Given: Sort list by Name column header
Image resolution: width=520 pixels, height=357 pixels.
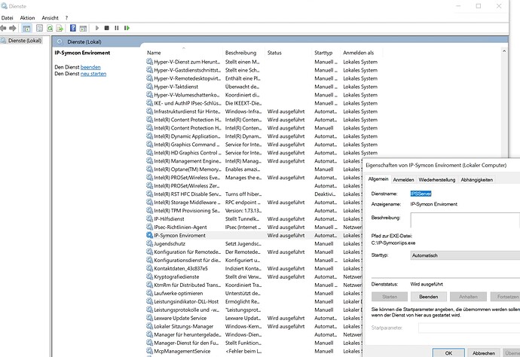Looking at the screenshot, I should [184, 53].
